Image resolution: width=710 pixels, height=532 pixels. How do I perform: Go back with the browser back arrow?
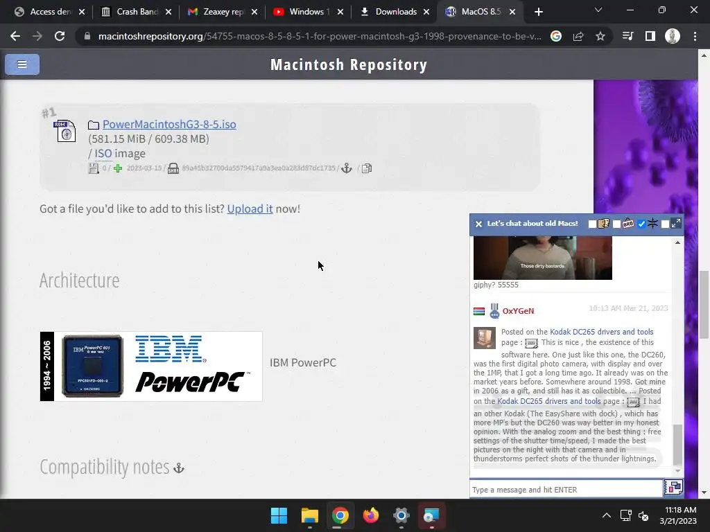pos(15,36)
